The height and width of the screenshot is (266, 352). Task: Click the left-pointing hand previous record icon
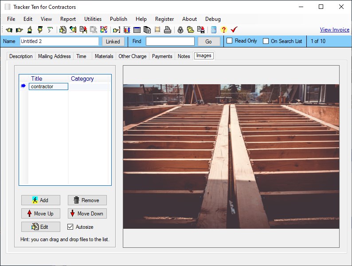coord(9,30)
